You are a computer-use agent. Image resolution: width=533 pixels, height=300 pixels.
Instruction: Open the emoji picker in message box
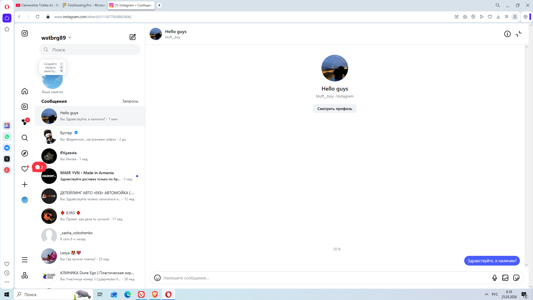[x=157, y=278]
